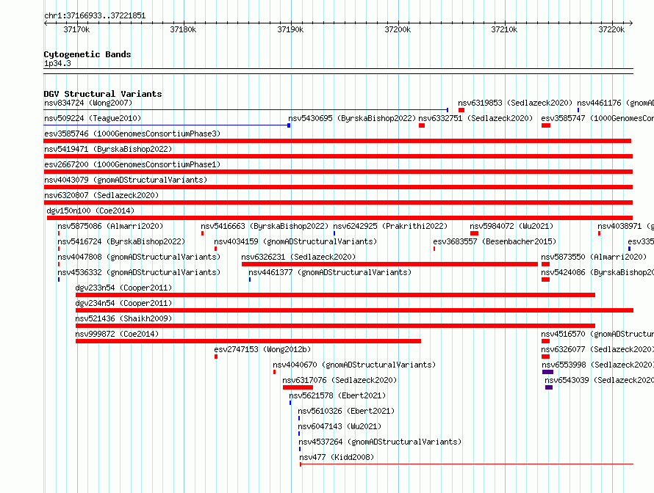Click the blue line under nsv834724
654x493 pixels.
click(246, 110)
